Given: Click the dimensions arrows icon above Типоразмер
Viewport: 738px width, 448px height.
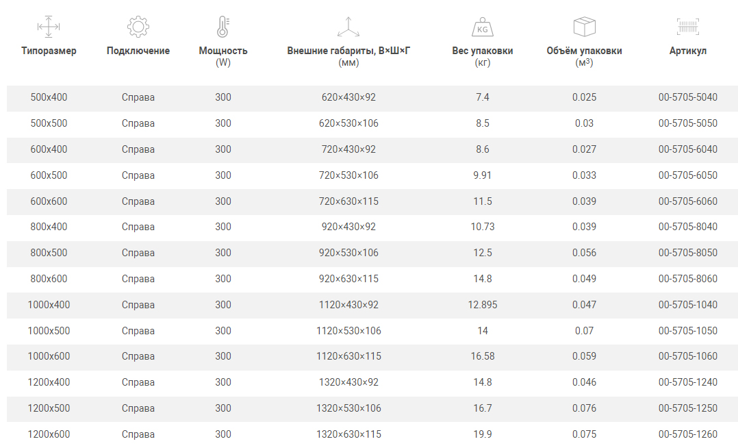Looking at the screenshot, I should point(49,27).
